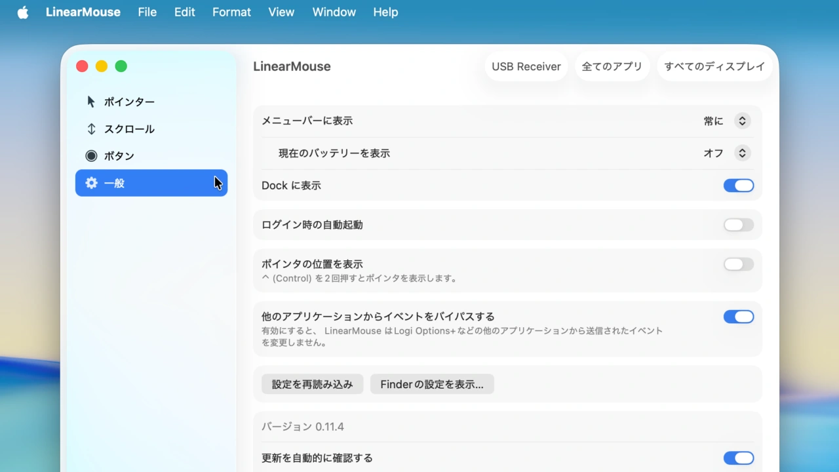
Task: Open the LinearMouse app menu
Action: click(x=83, y=12)
